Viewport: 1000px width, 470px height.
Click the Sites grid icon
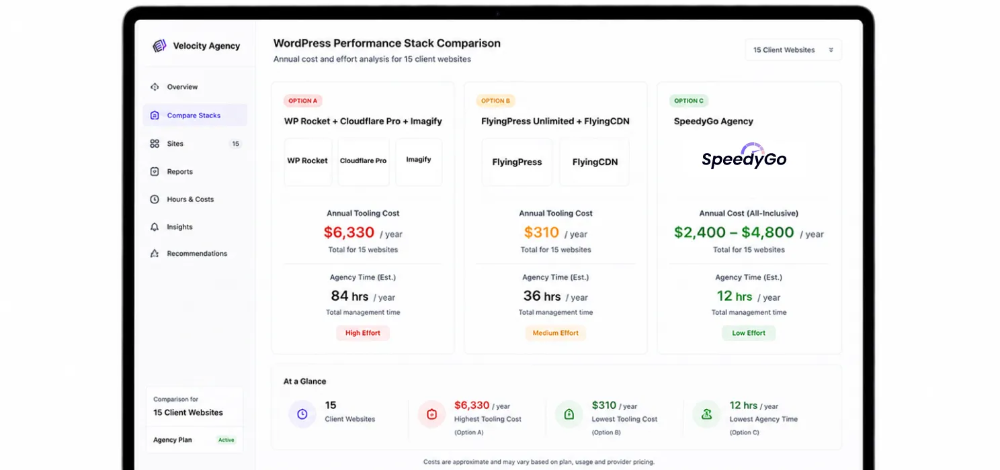(155, 144)
